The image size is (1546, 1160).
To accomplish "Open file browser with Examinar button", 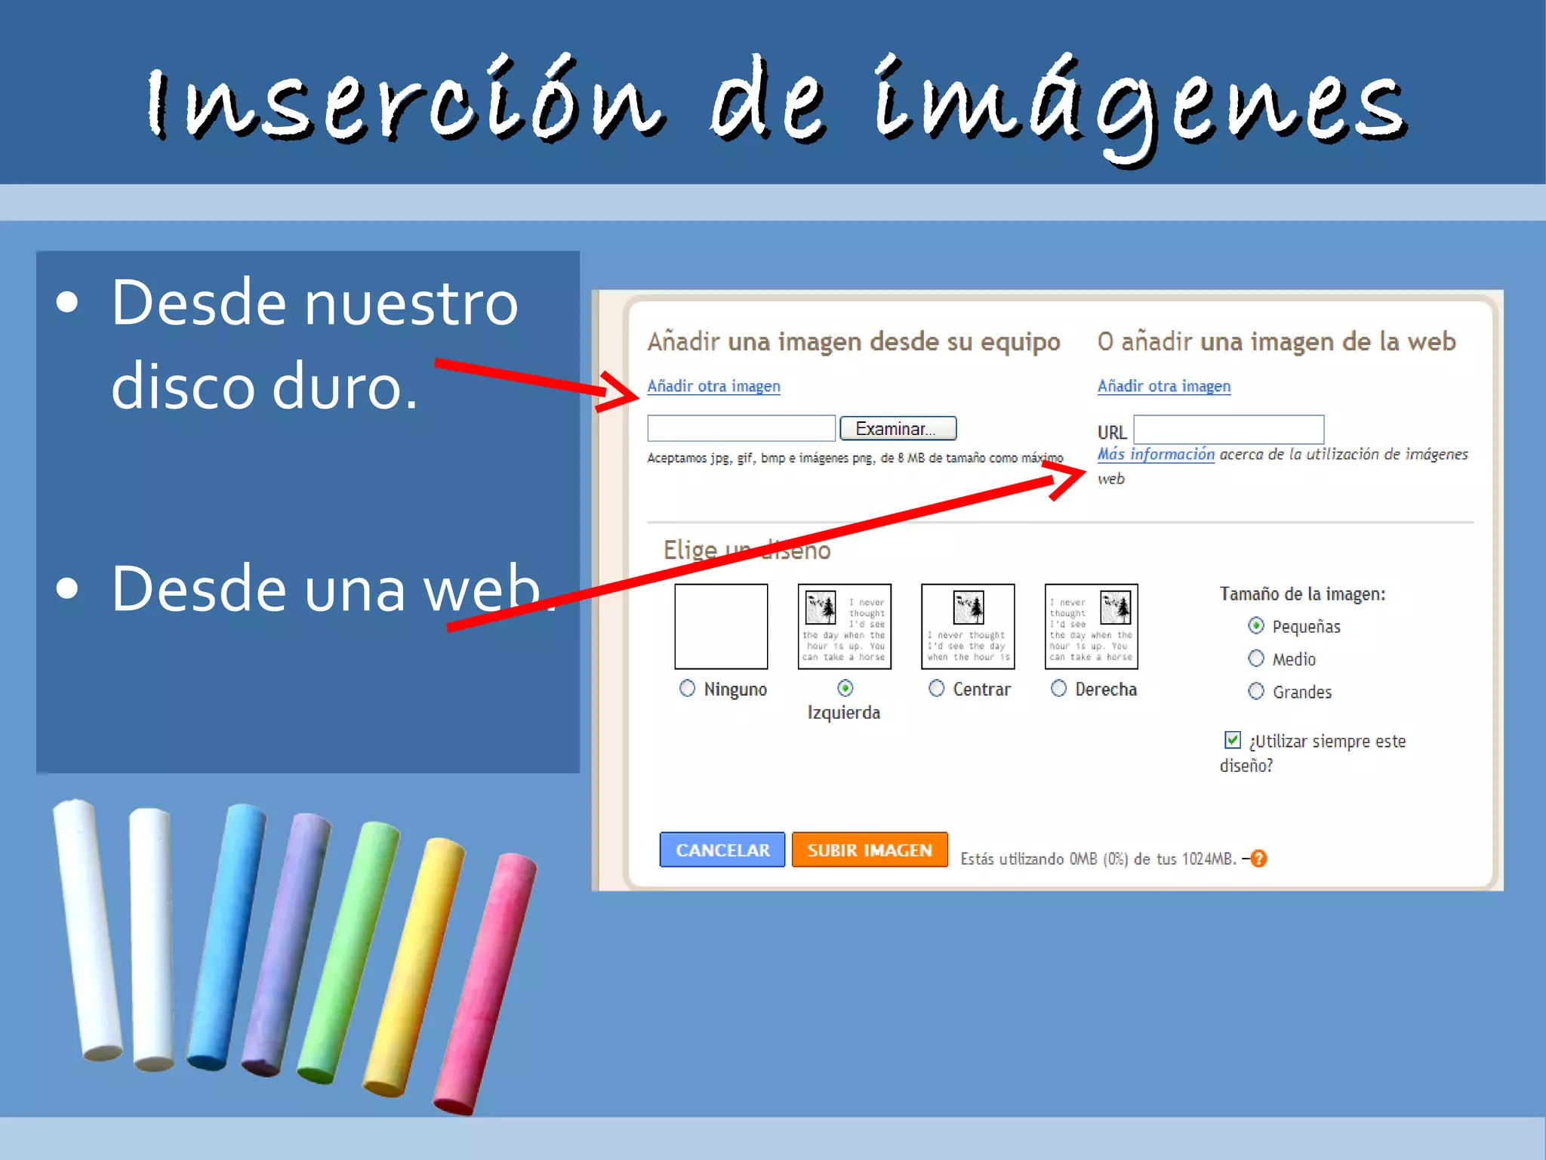I will (x=898, y=428).
